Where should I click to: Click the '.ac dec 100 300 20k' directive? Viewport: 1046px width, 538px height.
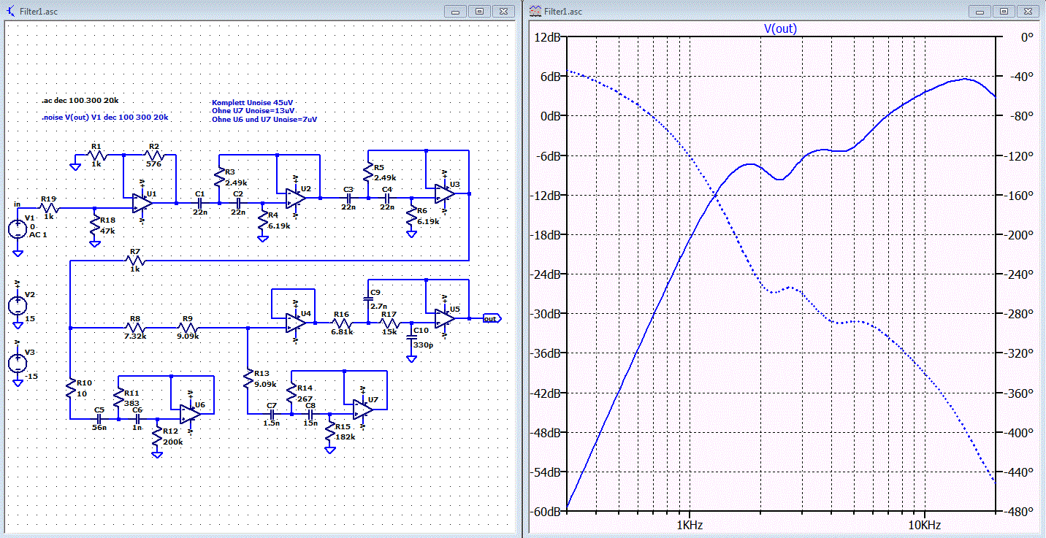(x=81, y=100)
